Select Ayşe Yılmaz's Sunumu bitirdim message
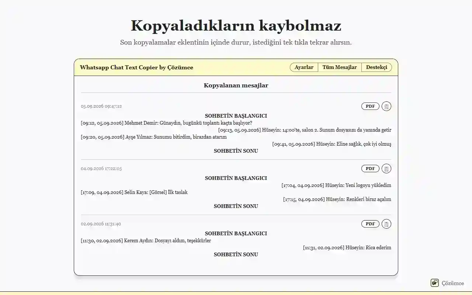The image size is (472, 295). click(x=154, y=137)
